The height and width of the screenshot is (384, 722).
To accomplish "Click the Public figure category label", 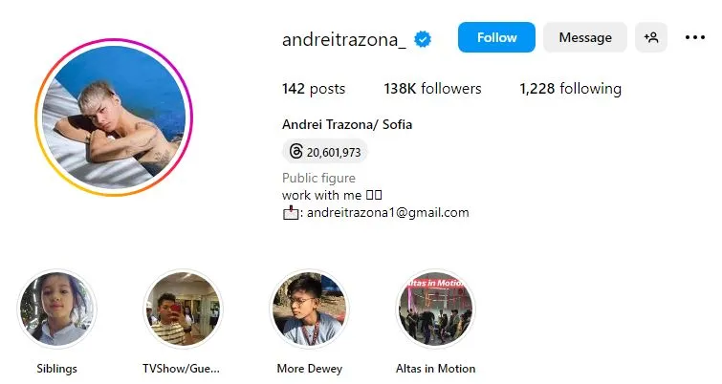I will point(318,178).
